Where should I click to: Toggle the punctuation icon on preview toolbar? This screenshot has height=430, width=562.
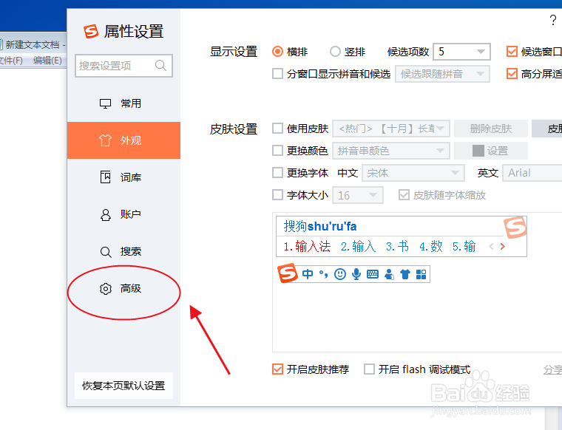[x=324, y=274]
